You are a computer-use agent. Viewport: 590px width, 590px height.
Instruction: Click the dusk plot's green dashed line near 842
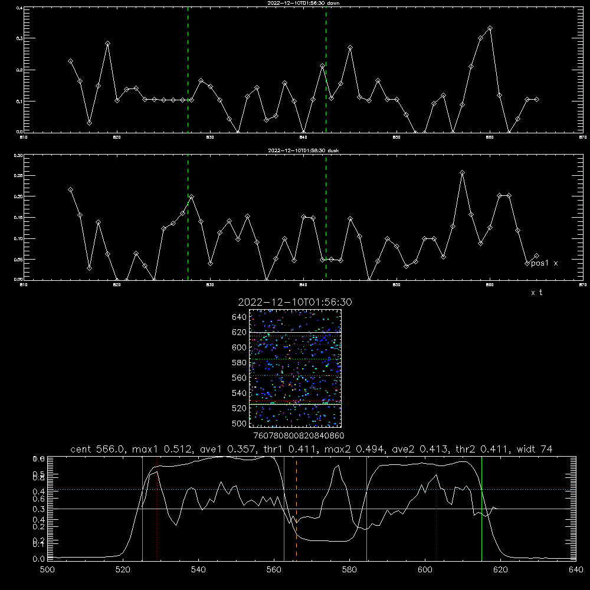point(326,218)
